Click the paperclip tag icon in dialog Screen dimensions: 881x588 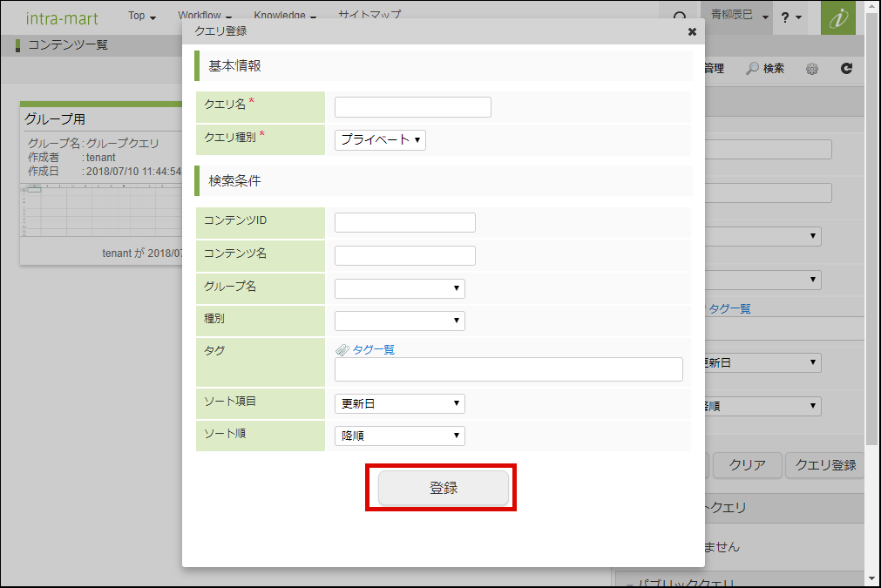click(342, 350)
